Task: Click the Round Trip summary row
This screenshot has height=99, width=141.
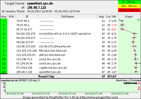Action: point(70,76)
